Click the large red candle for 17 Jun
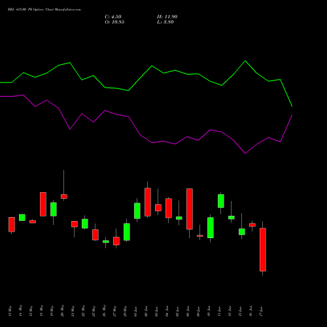 pyautogui.click(x=263, y=250)
